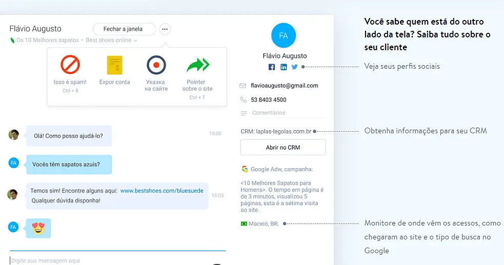Open the Twitter profile icon

tap(294, 67)
